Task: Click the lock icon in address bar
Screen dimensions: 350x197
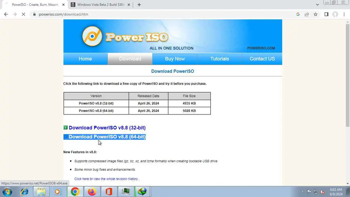Action: click(x=34, y=14)
